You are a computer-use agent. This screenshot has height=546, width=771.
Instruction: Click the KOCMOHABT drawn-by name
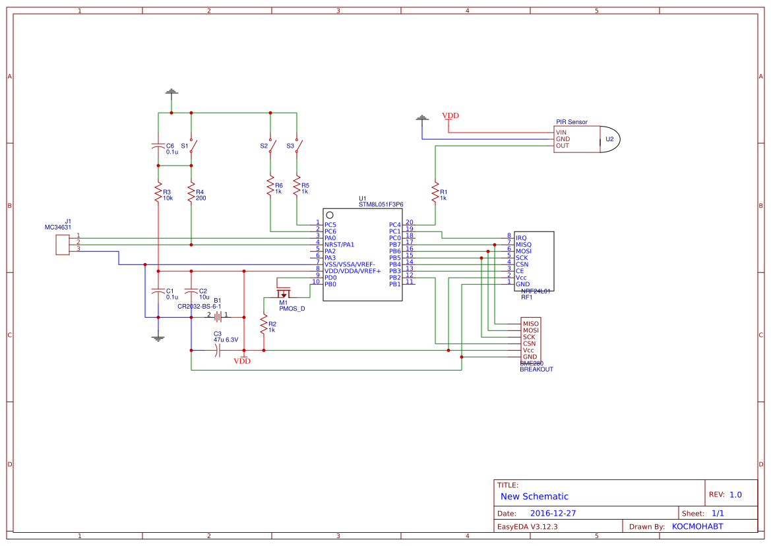click(x=699, y=526)
